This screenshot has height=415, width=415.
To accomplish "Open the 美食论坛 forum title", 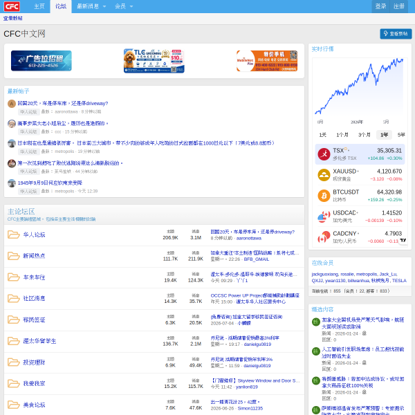I will 34,405.
